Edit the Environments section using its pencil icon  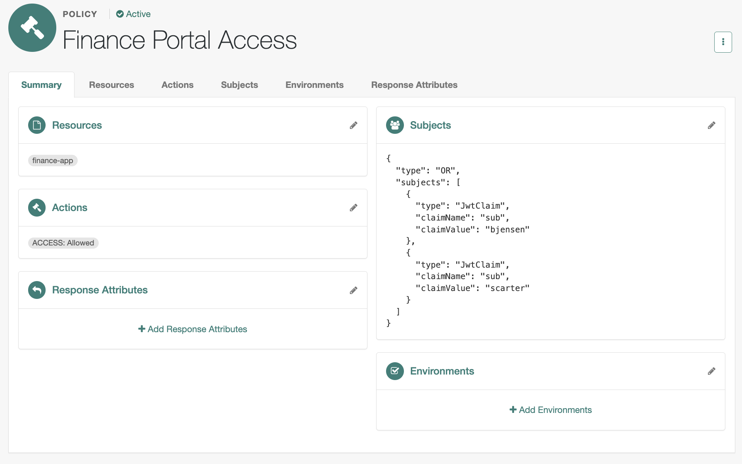point(712,371)
